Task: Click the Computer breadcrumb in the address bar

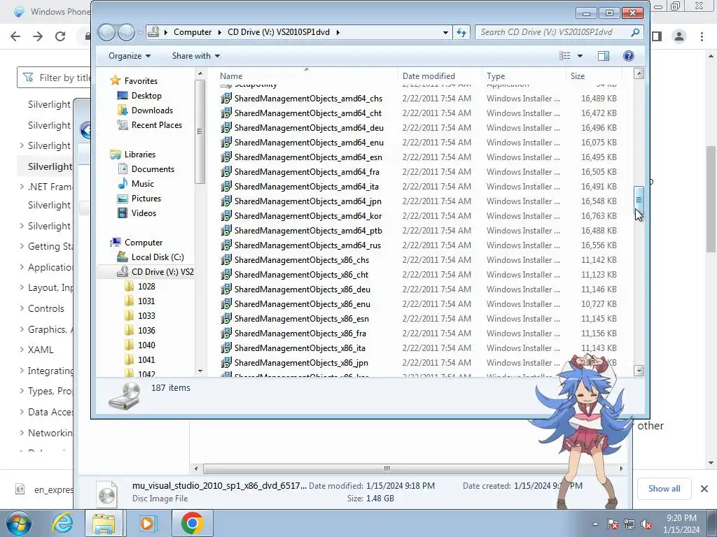Action: tap(193, 32)
